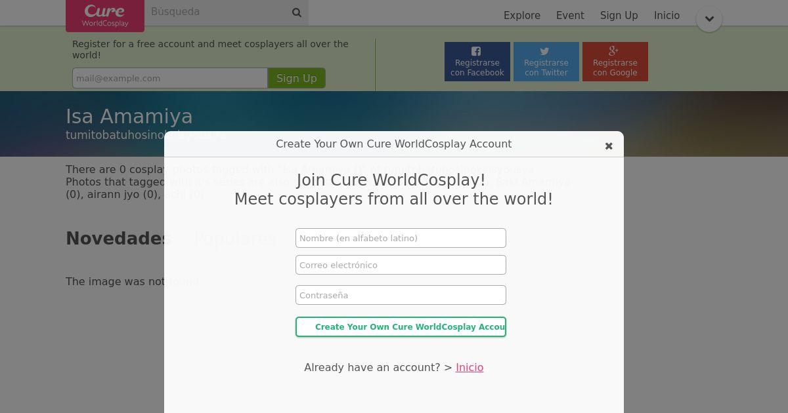The height and width of the screenshot is (413, 788).
Task: Open the Cure WorldCosplay logo home
Action: [105, 16]
